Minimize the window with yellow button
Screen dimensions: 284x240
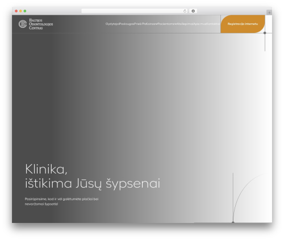tap(20, 11)
